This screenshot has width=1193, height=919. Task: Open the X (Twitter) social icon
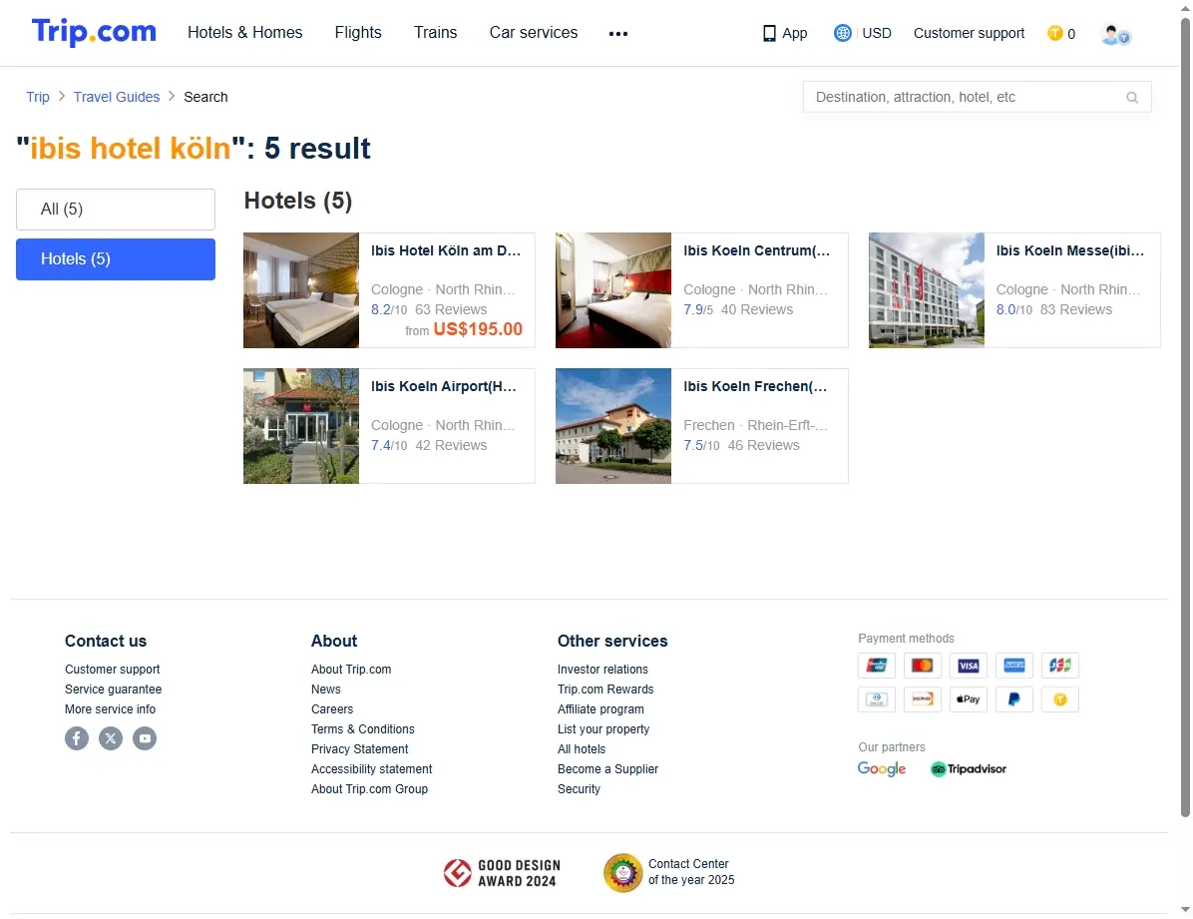pyautogui.click(x=111, y=738)
